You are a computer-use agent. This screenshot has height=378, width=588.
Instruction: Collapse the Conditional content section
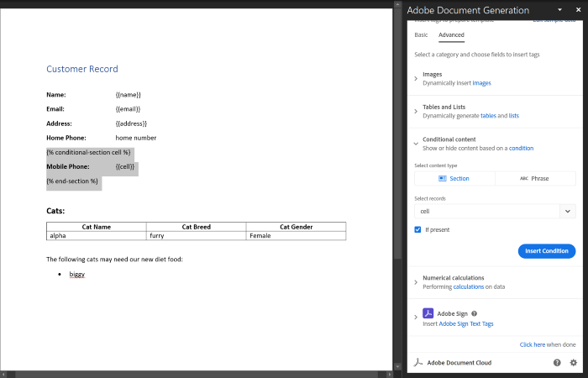(x=416, y=144)
